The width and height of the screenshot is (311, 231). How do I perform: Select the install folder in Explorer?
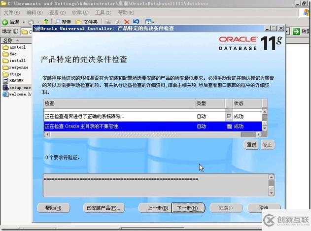14,61
